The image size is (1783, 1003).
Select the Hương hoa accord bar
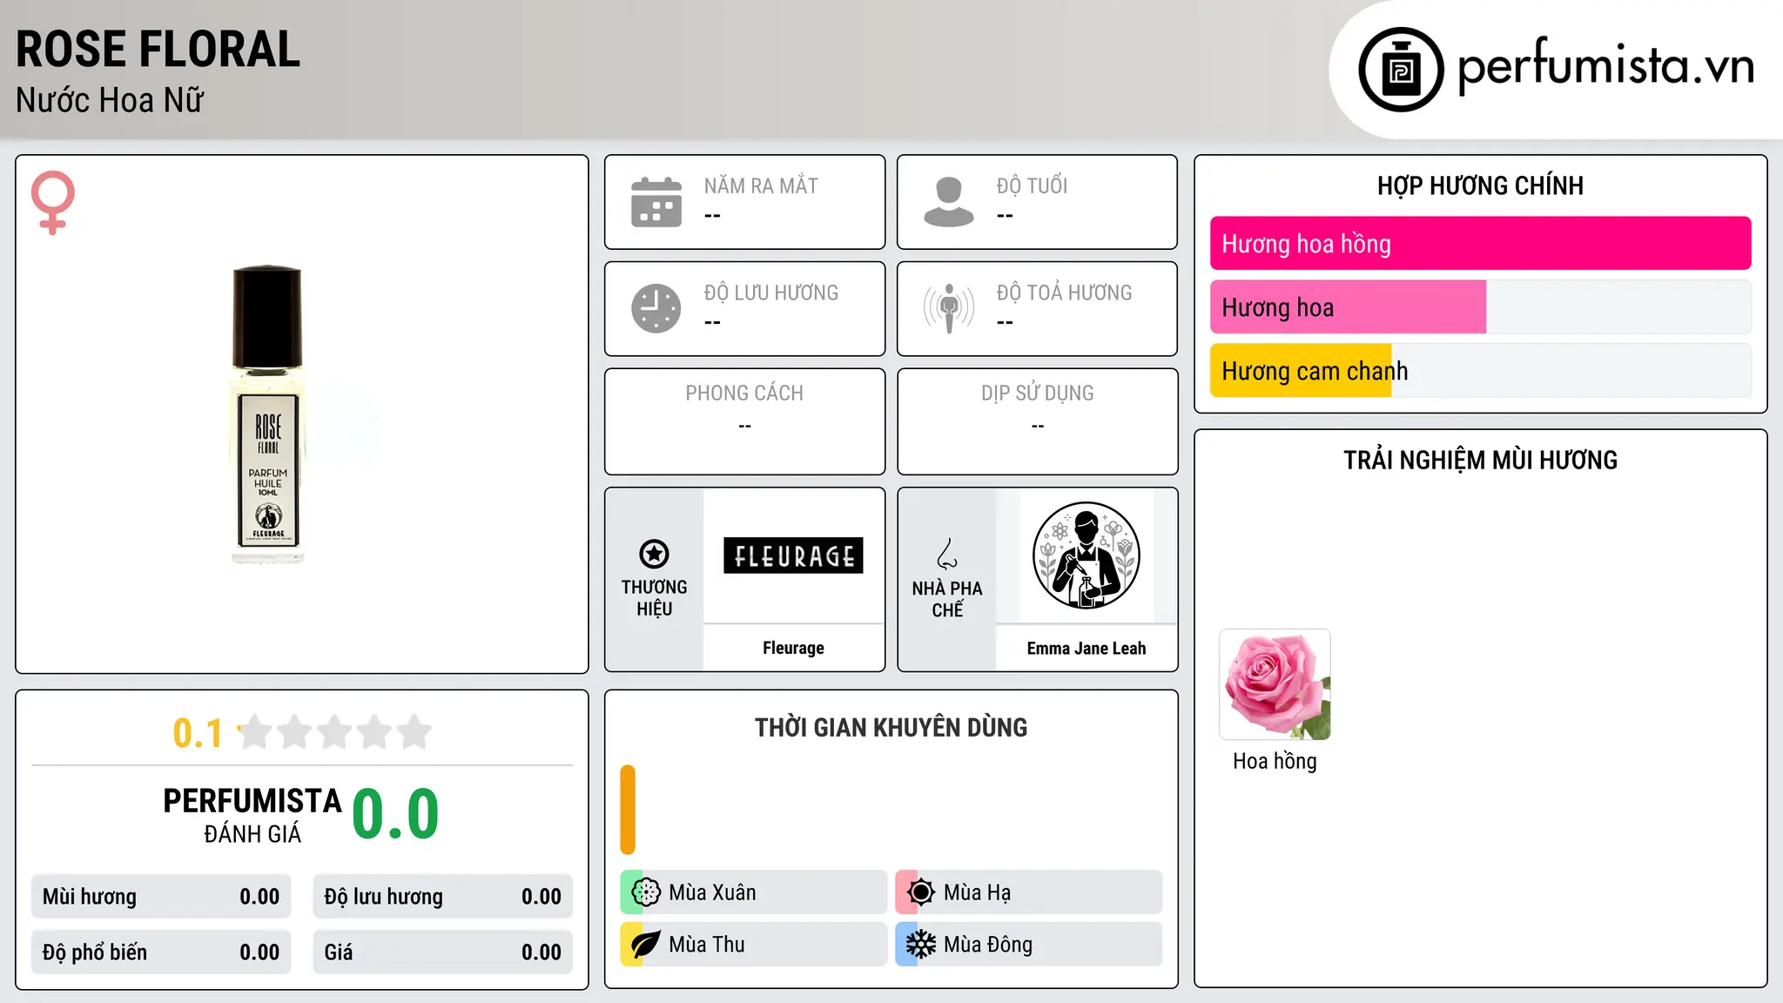click(1480, 307)
